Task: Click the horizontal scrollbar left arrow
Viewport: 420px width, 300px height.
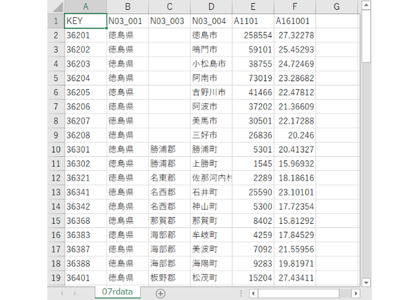Action: click(x=253, y=293)
